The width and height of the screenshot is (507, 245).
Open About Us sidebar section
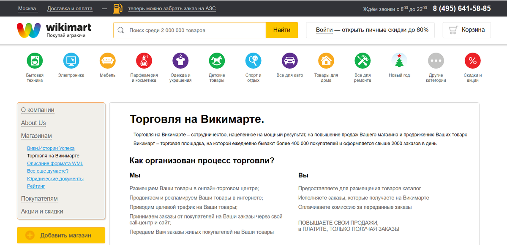coord(33,123)
